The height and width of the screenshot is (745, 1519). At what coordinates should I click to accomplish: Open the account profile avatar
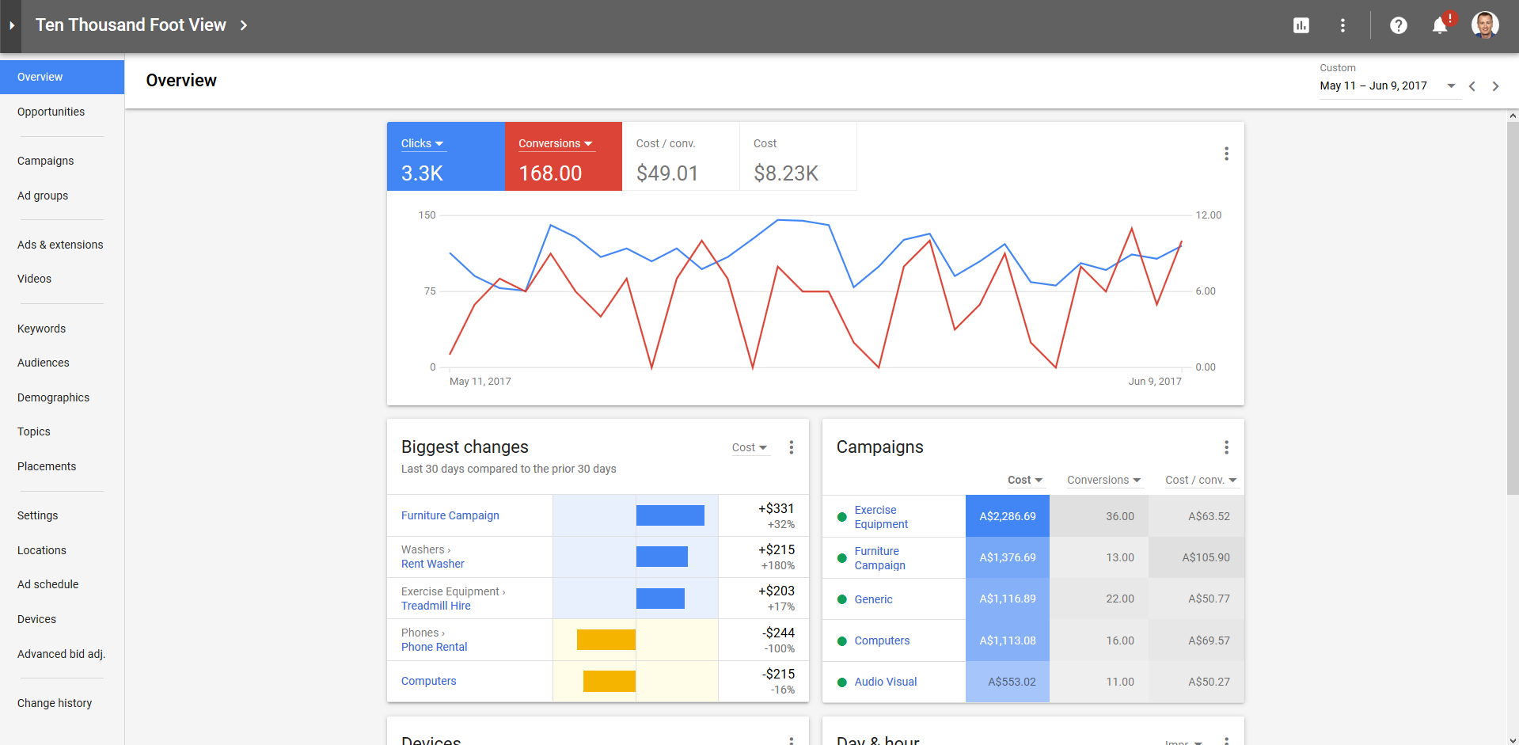pos(1485,25)
